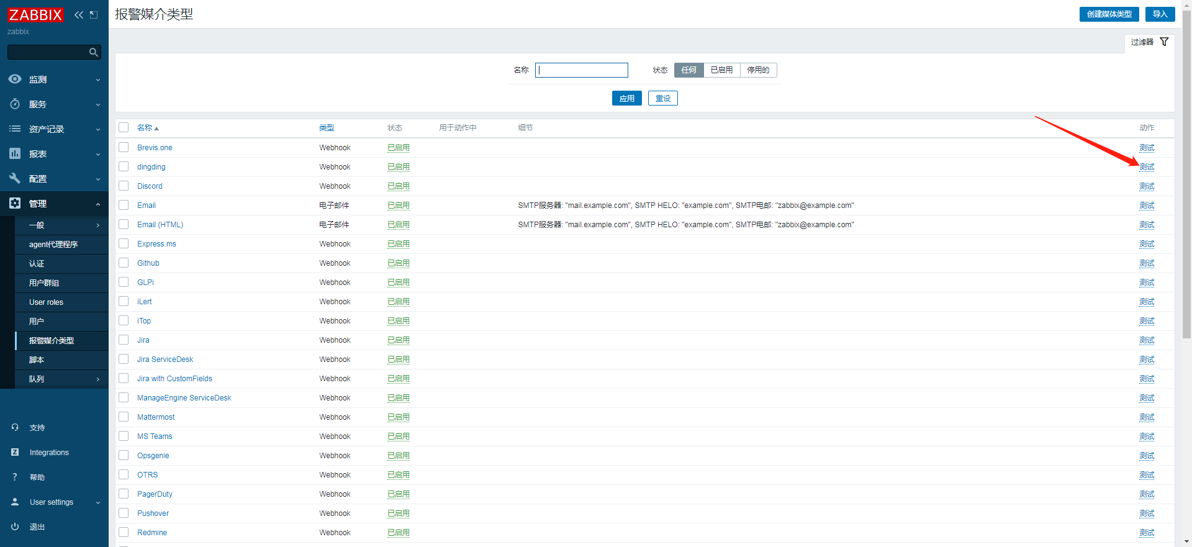Expand the 资产记录 menu chevron

click(x=98, y=129)
